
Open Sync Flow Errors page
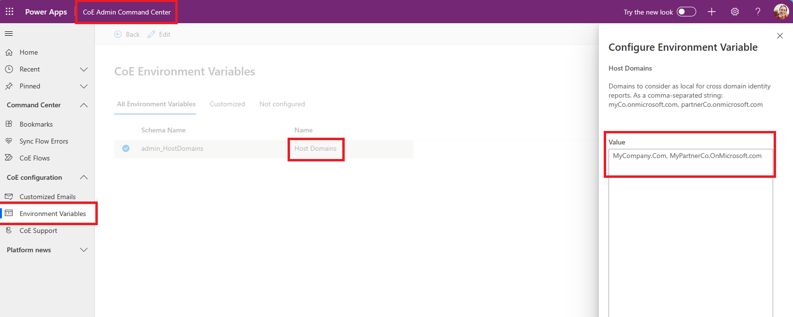coord(44,141)
